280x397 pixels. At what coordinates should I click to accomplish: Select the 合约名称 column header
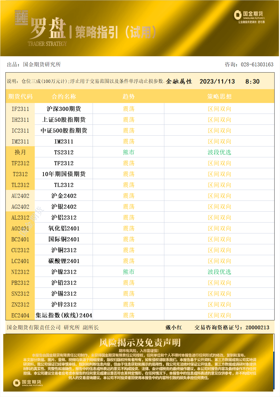click(x=64, y=96)
